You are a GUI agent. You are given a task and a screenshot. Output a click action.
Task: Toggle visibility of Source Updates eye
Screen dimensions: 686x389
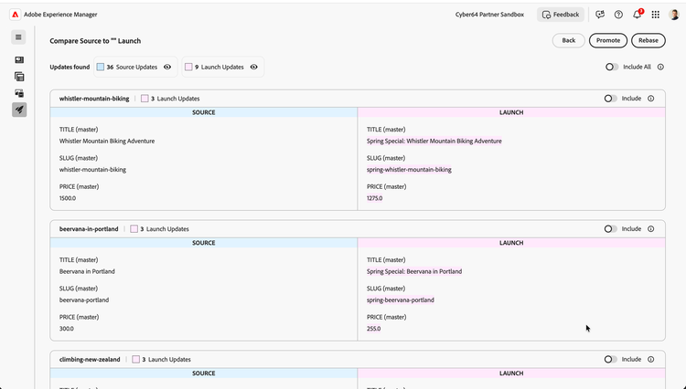(x=167, y=67)
